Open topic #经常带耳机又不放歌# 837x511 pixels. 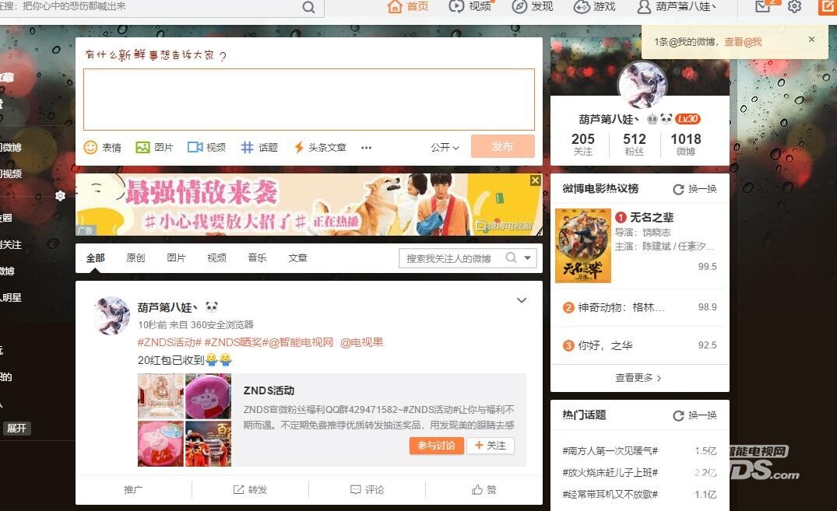pos(610,495)
